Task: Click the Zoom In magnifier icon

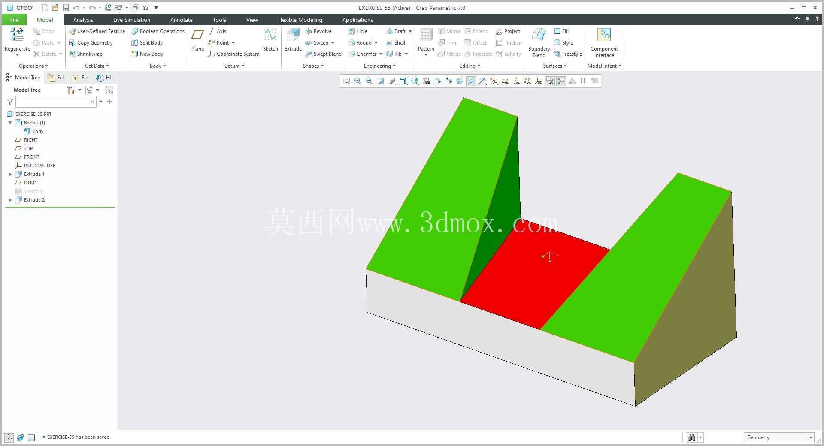Action: point(357,81)
